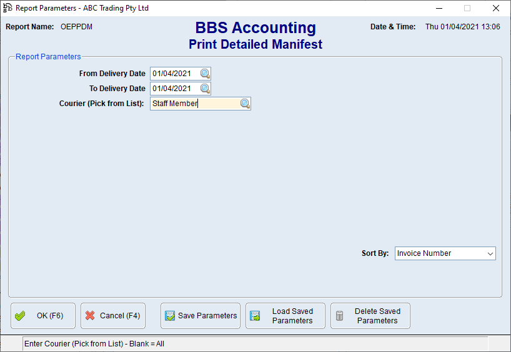This screenshot has width=511, height=352.
Task: Click Load Saved Parameters button
Action: point(285,316)
